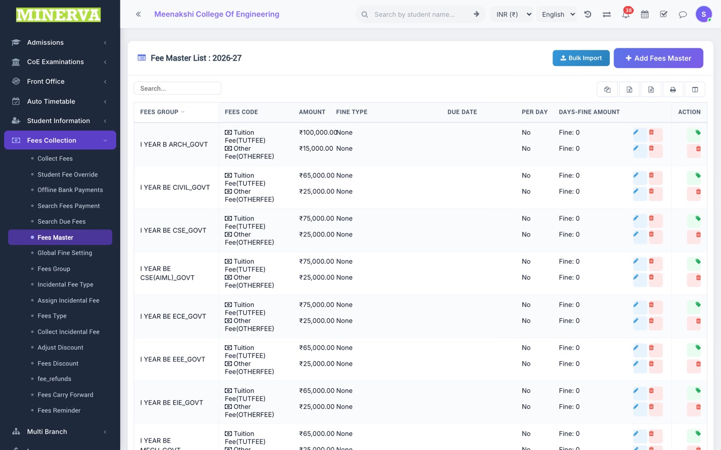Image resolution: width=721 pixels, height=450 pixels.
Task: Open Student Fee Override submenu item
Action: point(67,174)
